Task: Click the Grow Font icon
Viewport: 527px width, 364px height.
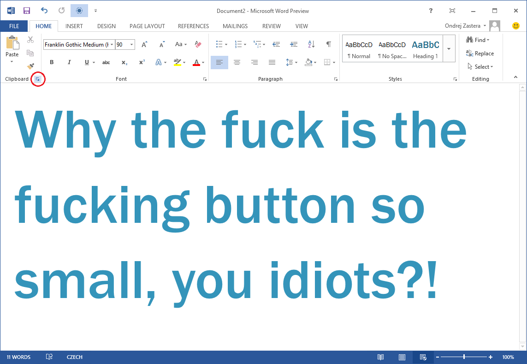Action: [x=144, y=45]
